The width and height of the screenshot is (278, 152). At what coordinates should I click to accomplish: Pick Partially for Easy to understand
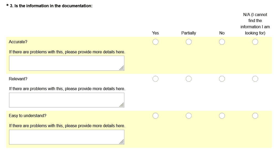[189, 116]
